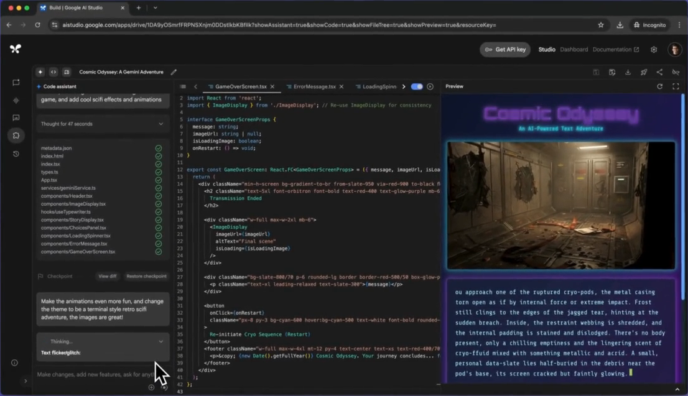Image resolution: width=688 pixels, height=396 pixels.
Task: Click the info icon in left sidebar
Action: click(14, 362)
